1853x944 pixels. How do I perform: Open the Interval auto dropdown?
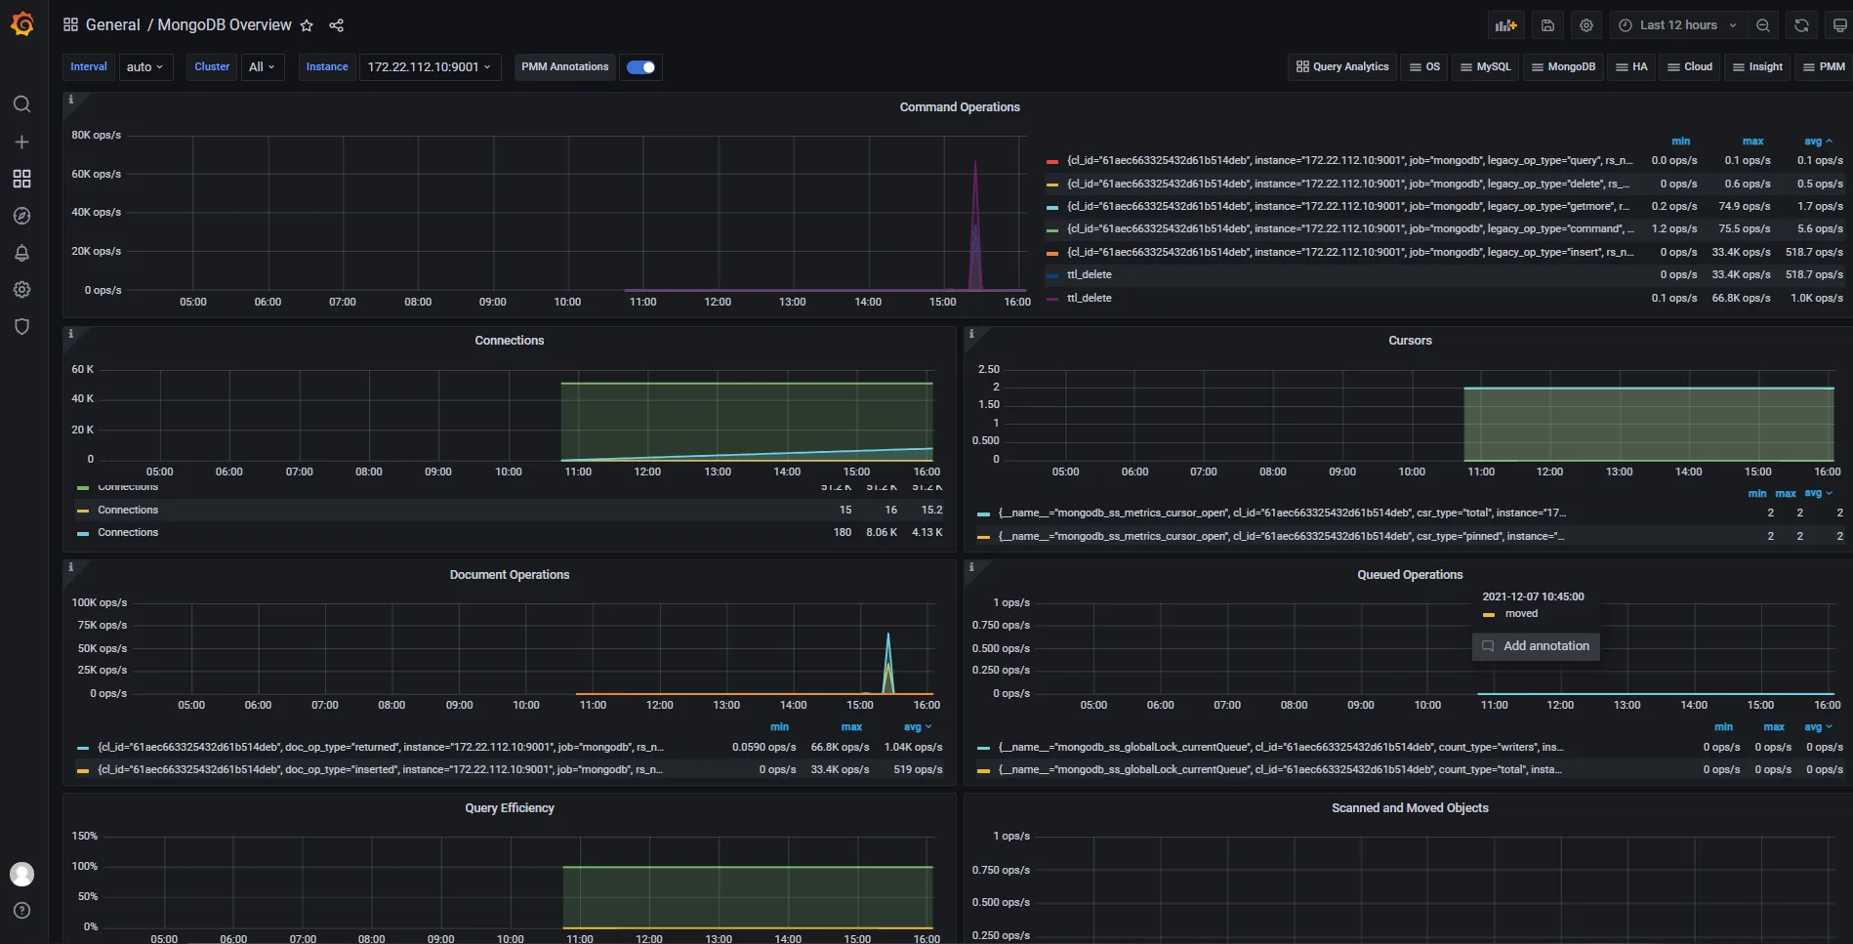coord(145,67)
